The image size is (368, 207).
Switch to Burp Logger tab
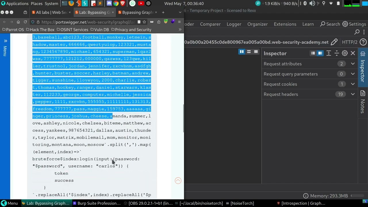(234, 24)
